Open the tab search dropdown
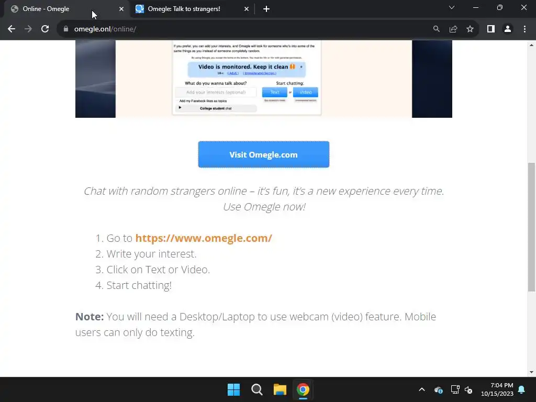The height and width of the screenshot is (402, 536). [452, 7]
